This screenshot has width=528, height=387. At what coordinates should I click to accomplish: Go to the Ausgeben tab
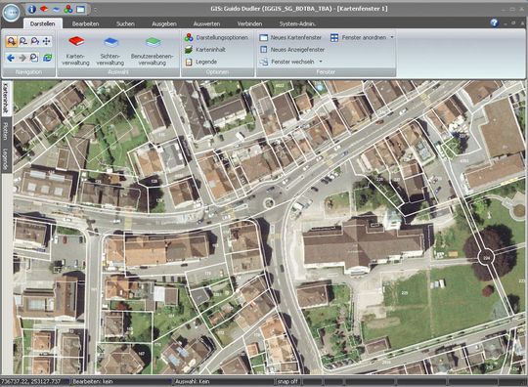point(164,23)
